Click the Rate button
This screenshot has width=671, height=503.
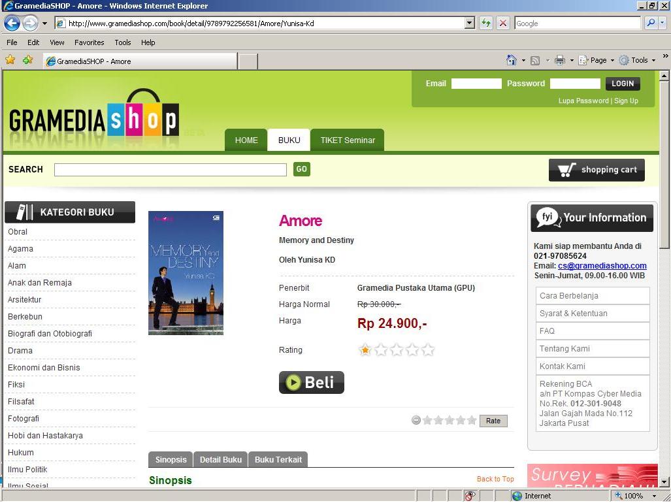pyautogui.click(x=493, y=421)
